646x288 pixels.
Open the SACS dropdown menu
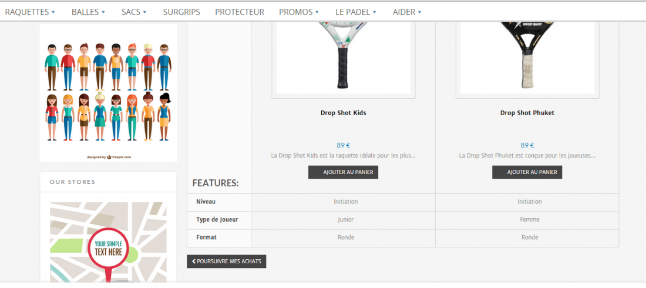tap(134, 12)
